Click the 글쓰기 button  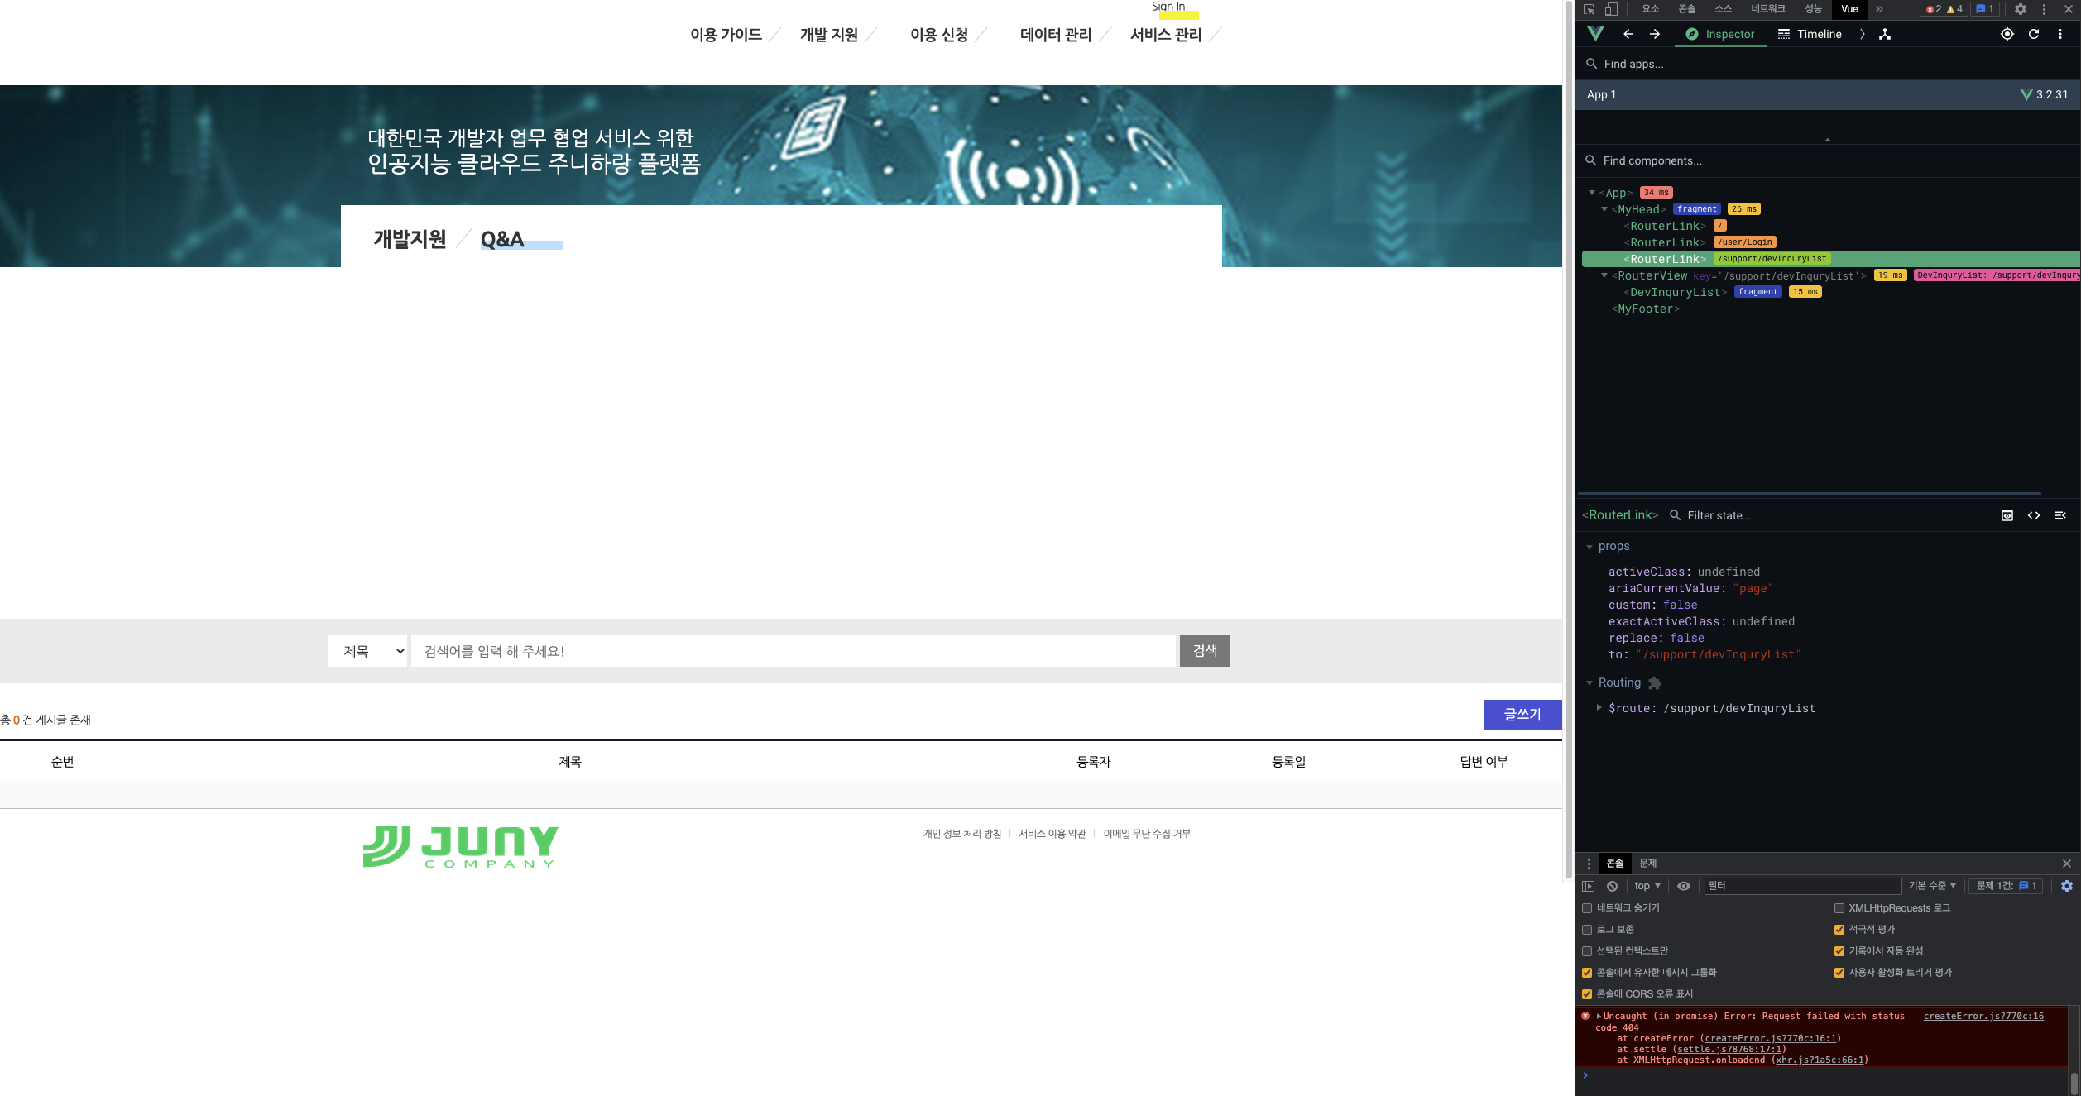tap(1522, 714)
